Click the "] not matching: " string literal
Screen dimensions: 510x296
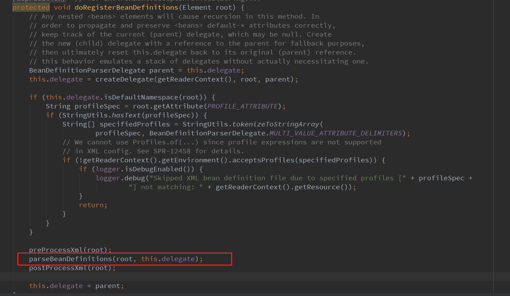[x=166, y=187]
